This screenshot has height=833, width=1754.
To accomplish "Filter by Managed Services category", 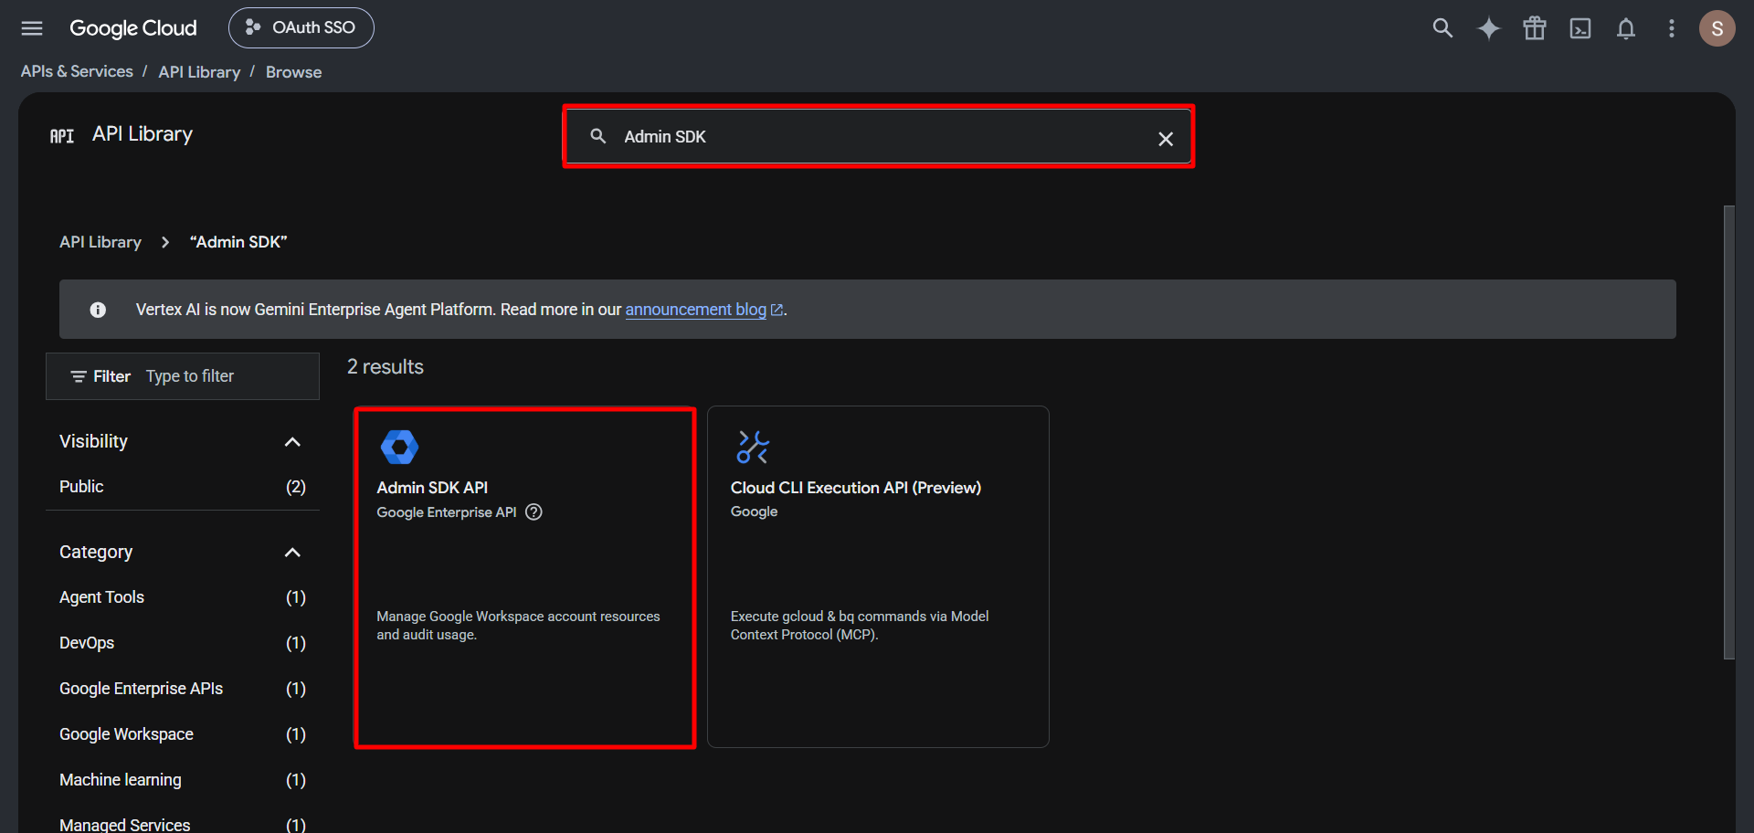I will pyautogui.click(x=183, y=824).
